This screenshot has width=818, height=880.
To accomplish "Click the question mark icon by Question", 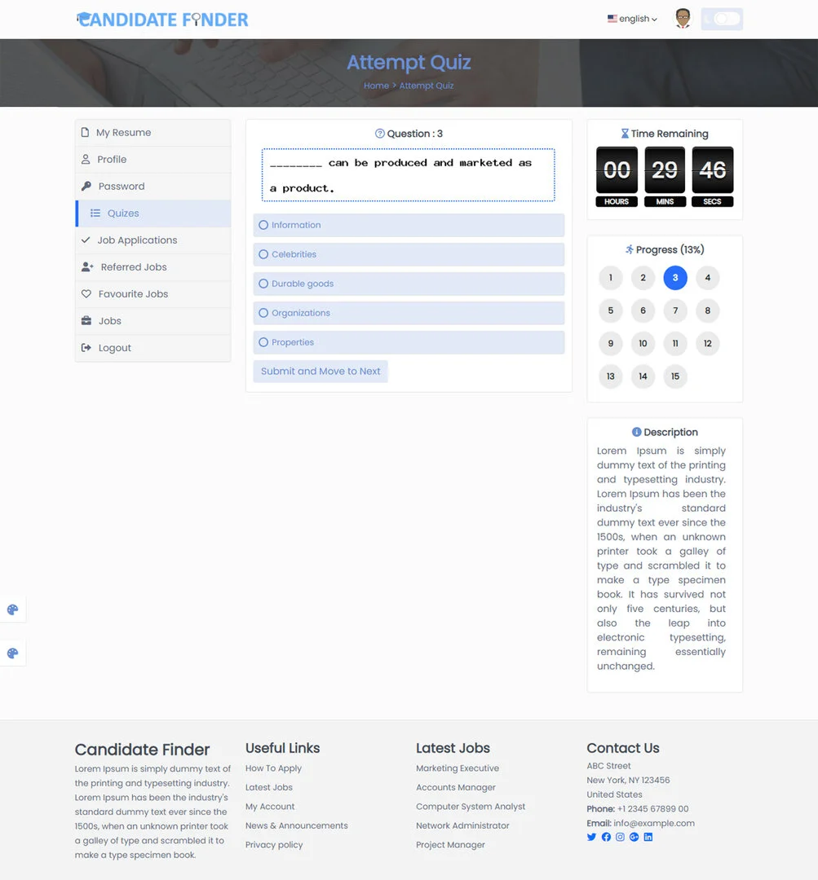I will point(380,134).
